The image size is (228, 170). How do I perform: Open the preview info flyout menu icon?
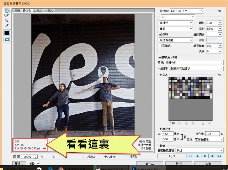click(x=45, y=148)
